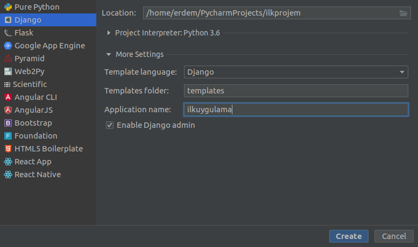
Task: Select AngularJS label
Action: 34,110
